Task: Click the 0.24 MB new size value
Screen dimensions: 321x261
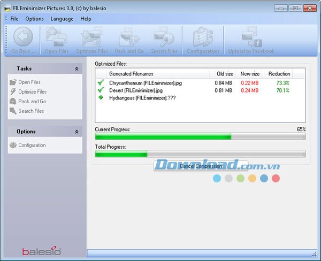Action: pos(249,90)
